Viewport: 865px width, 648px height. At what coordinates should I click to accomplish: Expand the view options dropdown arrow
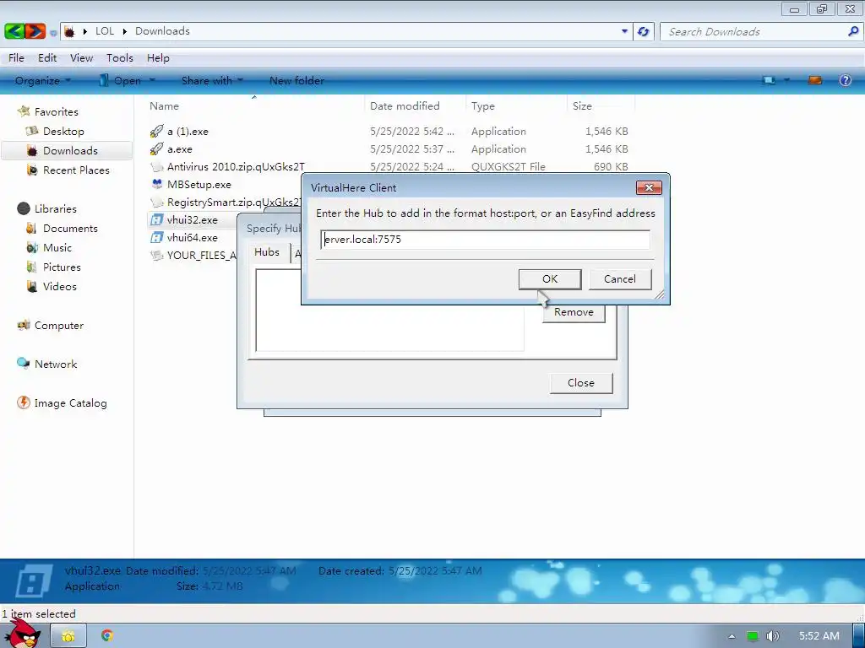tap(786, 80)
